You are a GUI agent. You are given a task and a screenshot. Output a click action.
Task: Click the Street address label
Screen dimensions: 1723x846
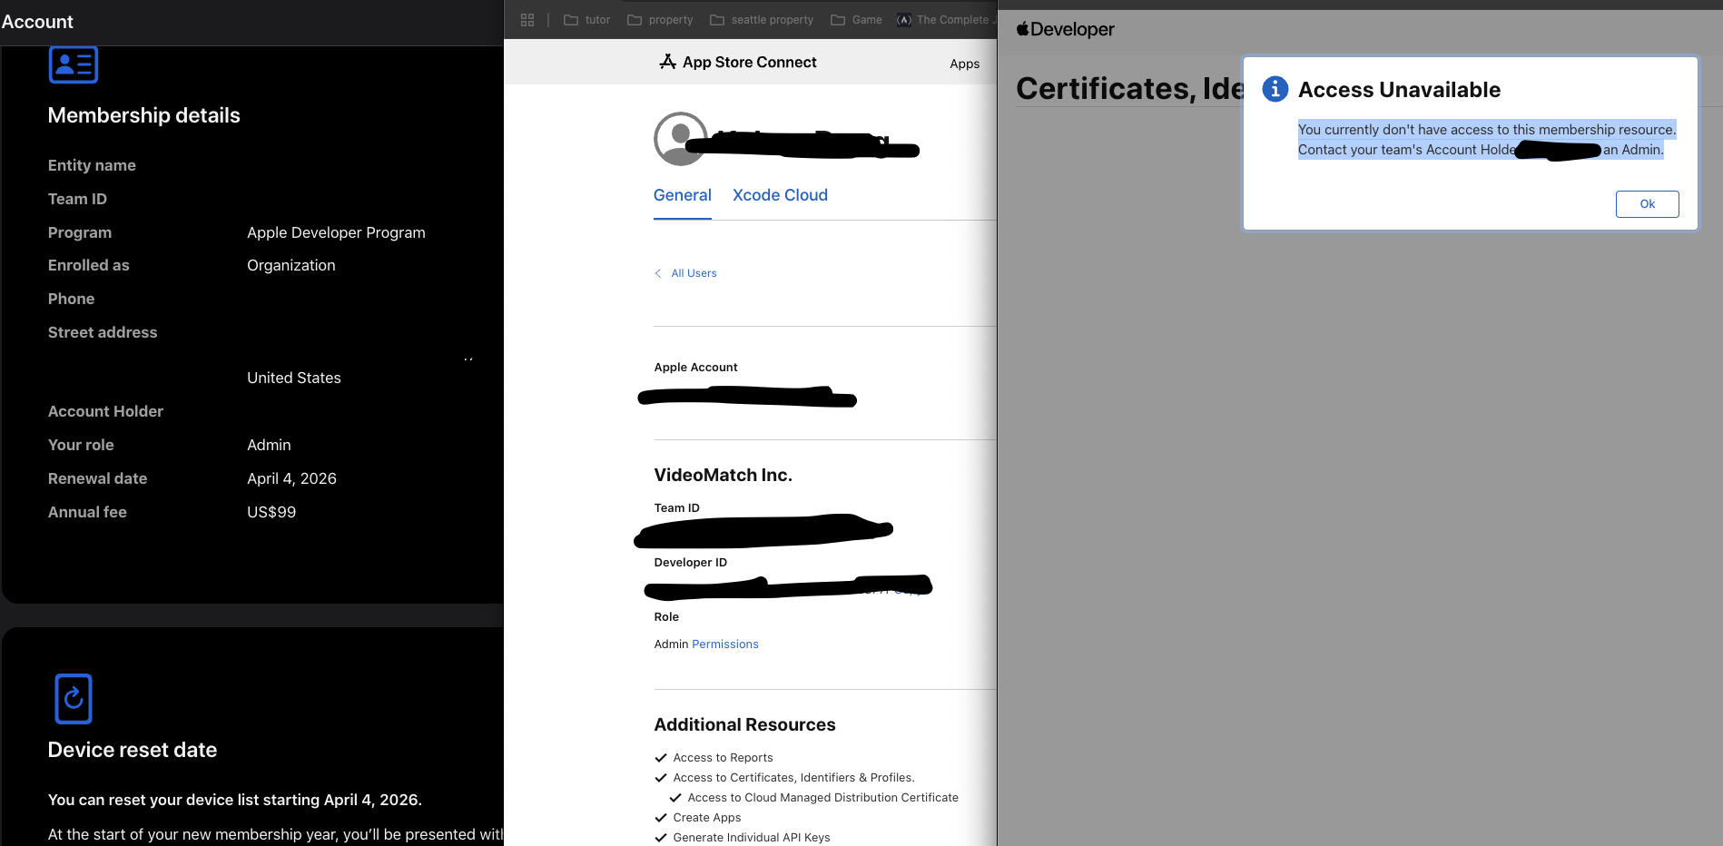click(103, 332)
